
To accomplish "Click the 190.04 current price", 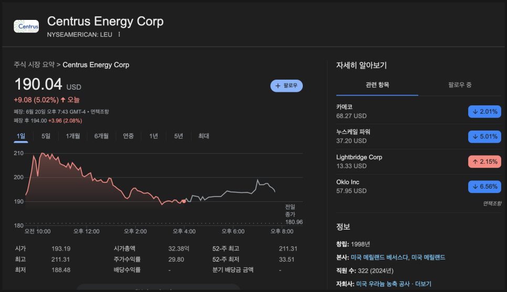I will [38, 84].
